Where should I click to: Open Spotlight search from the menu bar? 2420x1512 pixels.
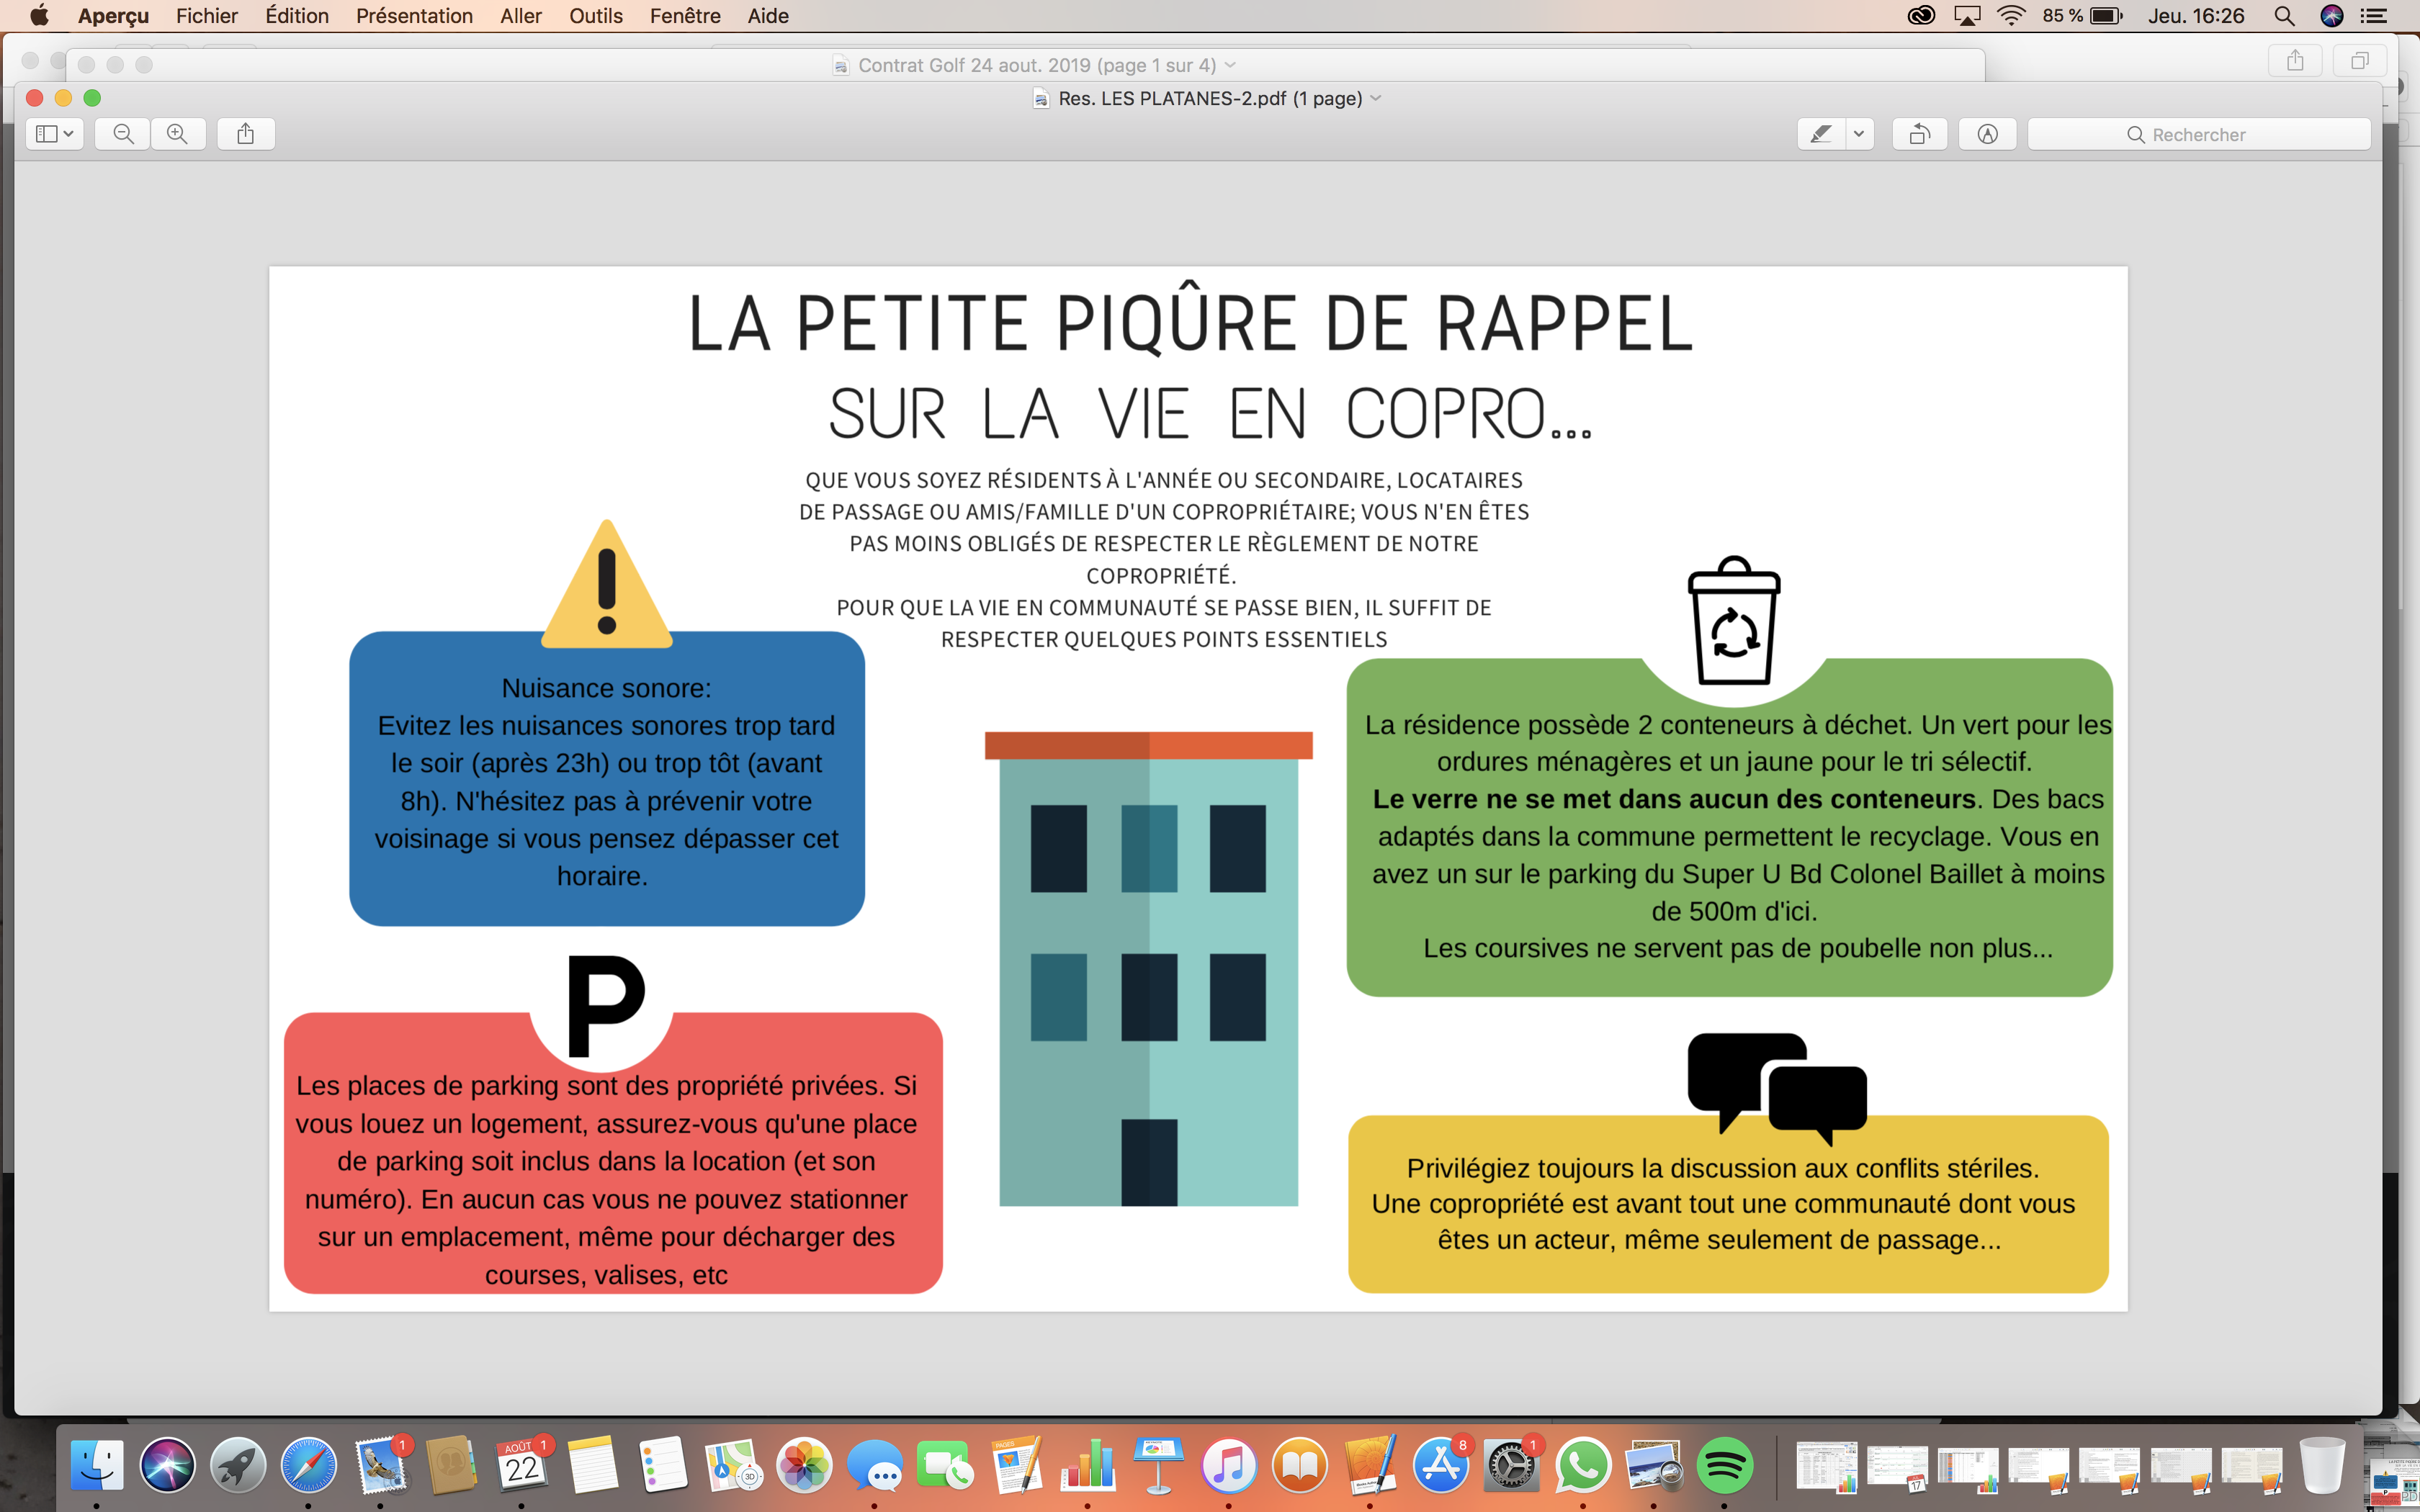(2285, 16)
